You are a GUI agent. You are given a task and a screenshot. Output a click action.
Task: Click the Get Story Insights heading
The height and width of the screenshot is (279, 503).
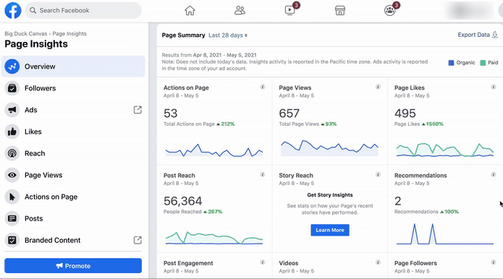click(x=330, y=194)
